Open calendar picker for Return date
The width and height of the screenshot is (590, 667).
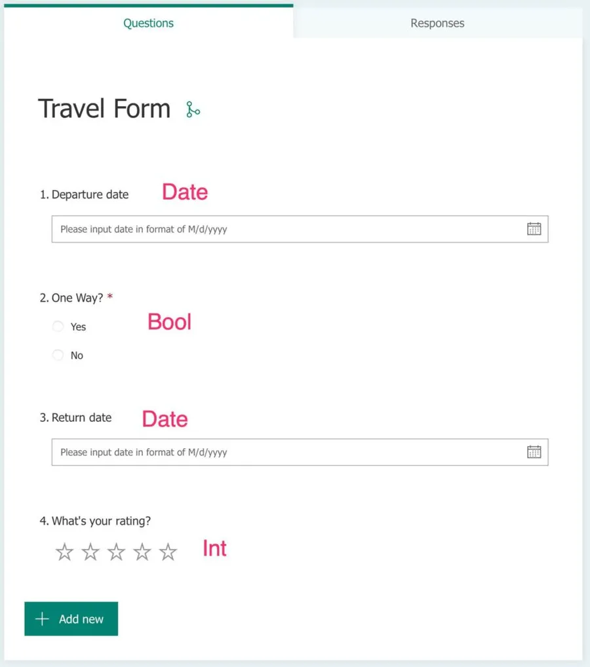pos(534,451)
